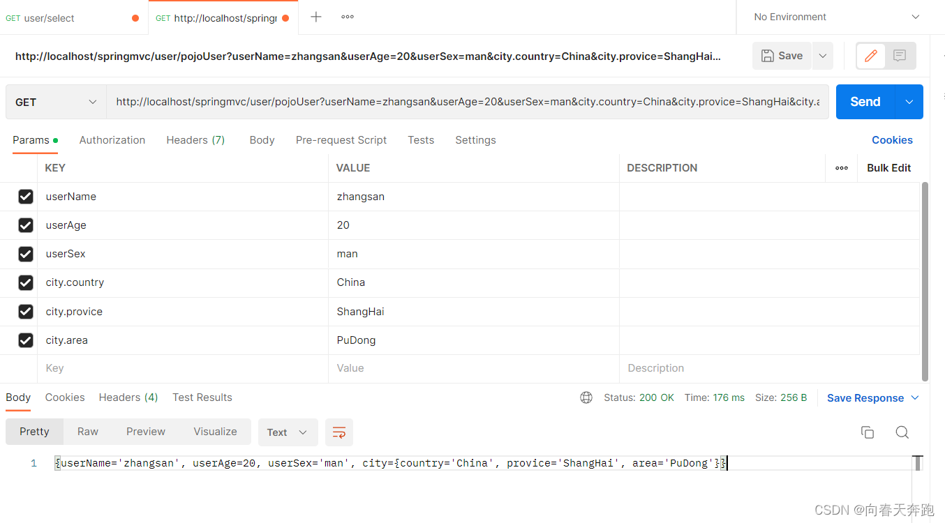Open params table three-dot options
Viewport: 945px width, 523px height.
point(842,168)
